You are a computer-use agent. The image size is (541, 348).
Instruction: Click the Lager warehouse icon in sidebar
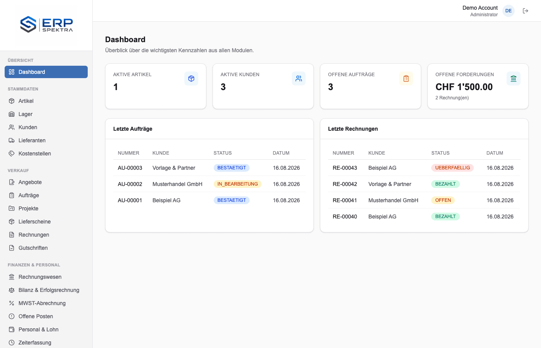[12, 114]
